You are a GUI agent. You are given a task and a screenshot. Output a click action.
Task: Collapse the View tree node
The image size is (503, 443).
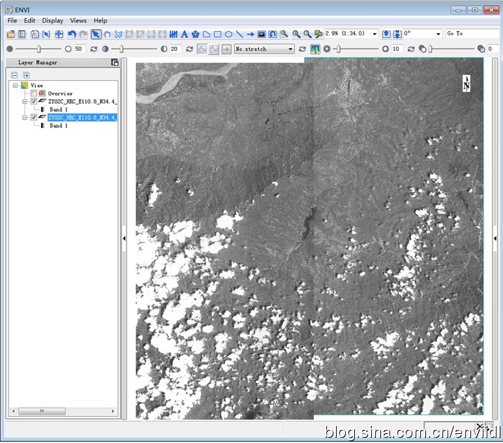[x=15, y=85]
